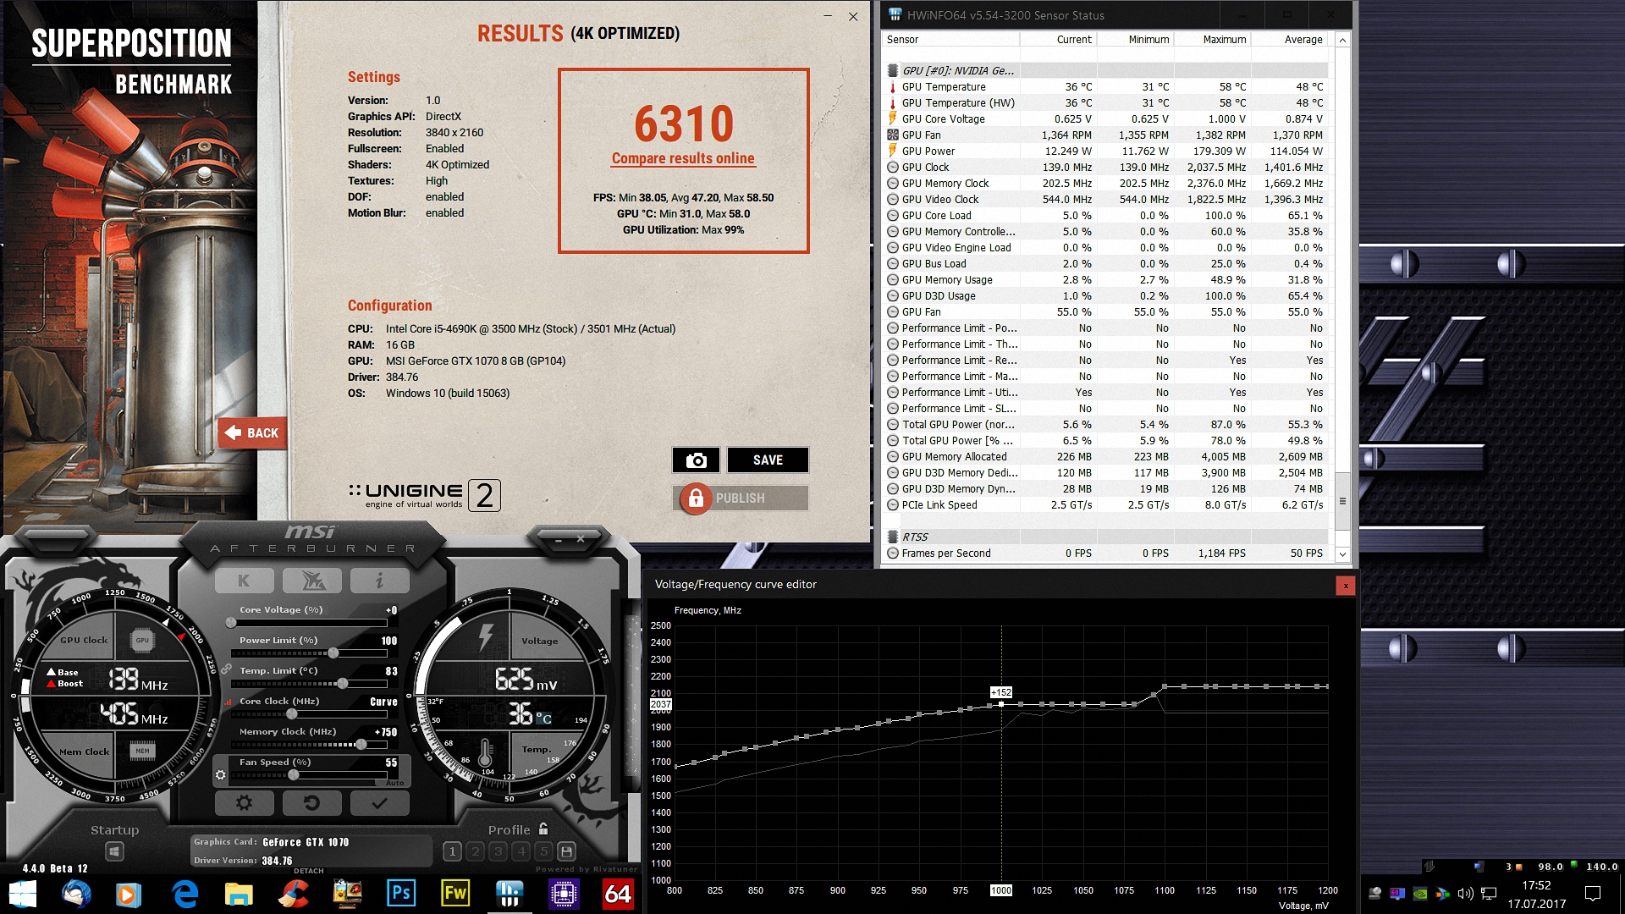The width and height of the screenshot is (1625, 914).
Task: Open Afterburner settings via the gear button
Action: (x=244, y=803)
